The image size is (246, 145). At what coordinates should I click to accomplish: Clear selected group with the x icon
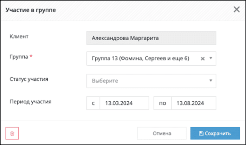point(203,59)
